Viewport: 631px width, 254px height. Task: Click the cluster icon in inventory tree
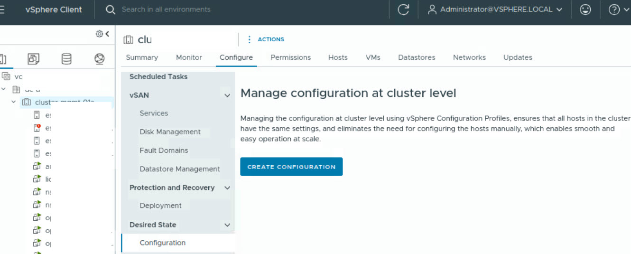point(27,102)
